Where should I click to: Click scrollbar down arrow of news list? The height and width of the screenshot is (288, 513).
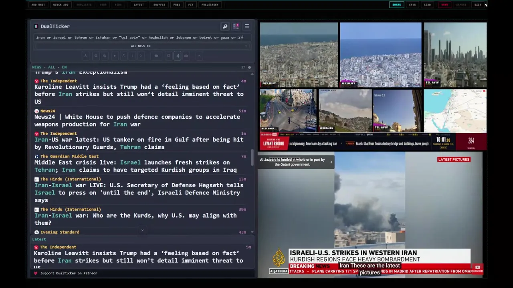(252, 232)
